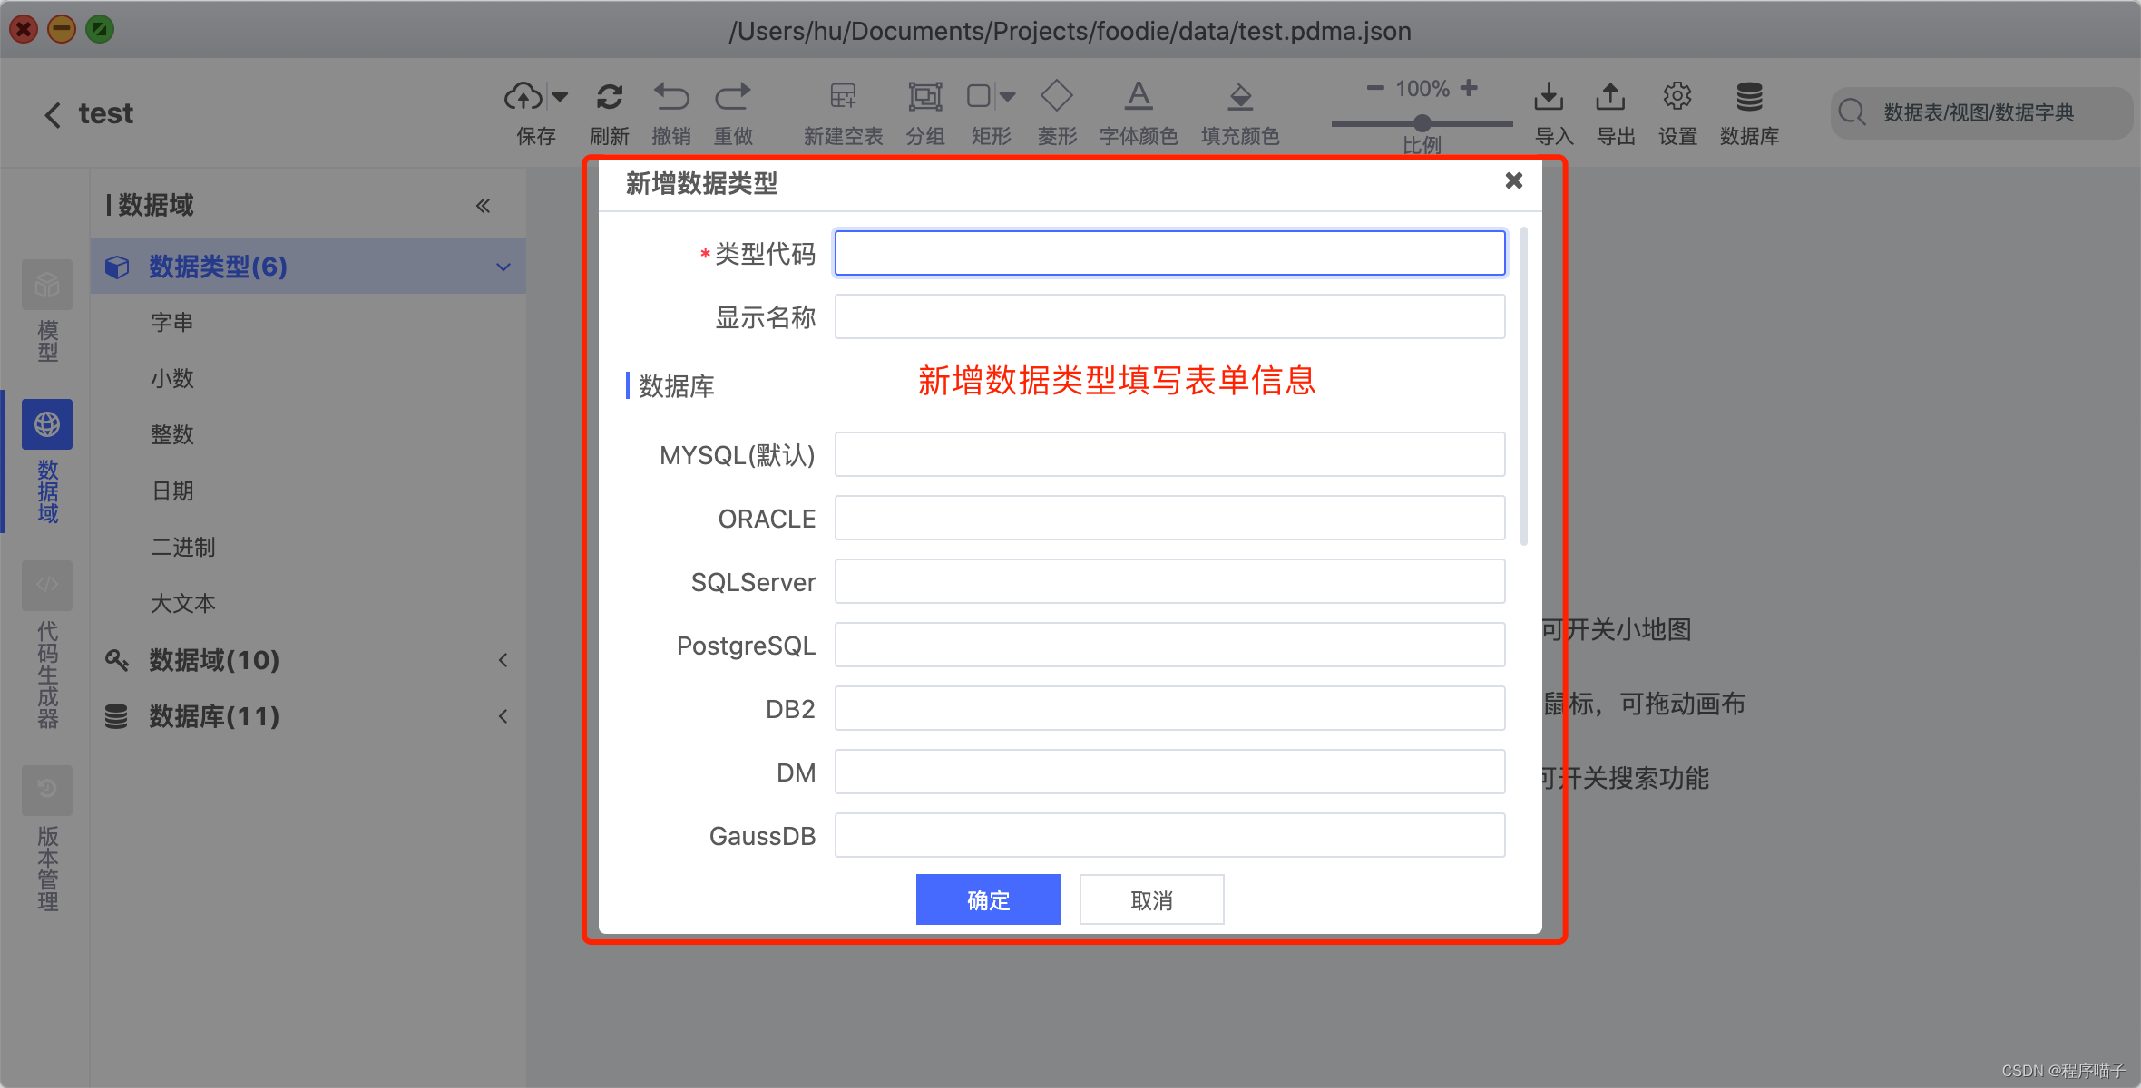
Task: Click the Refresh icon
Action: click(610, 96)
